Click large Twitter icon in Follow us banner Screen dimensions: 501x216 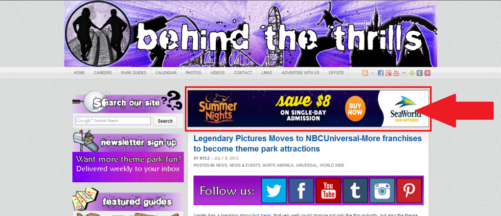pos(274,191)
